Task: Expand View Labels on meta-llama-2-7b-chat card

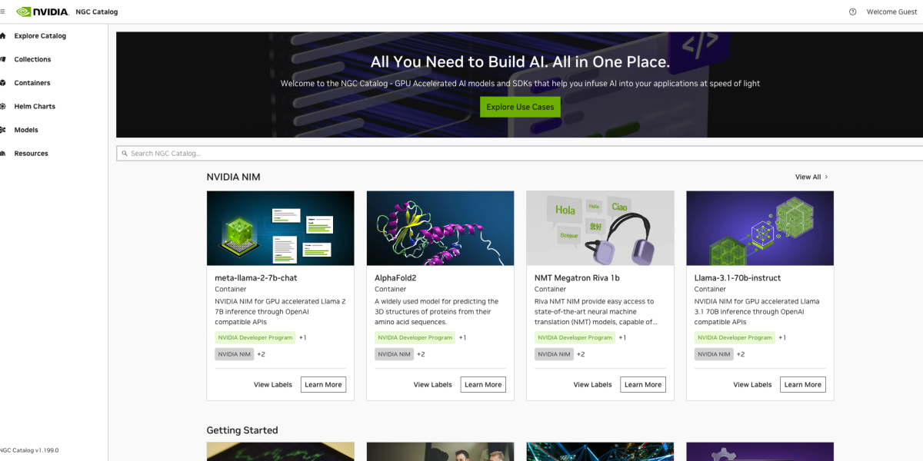Action: (x=273, y=385)
